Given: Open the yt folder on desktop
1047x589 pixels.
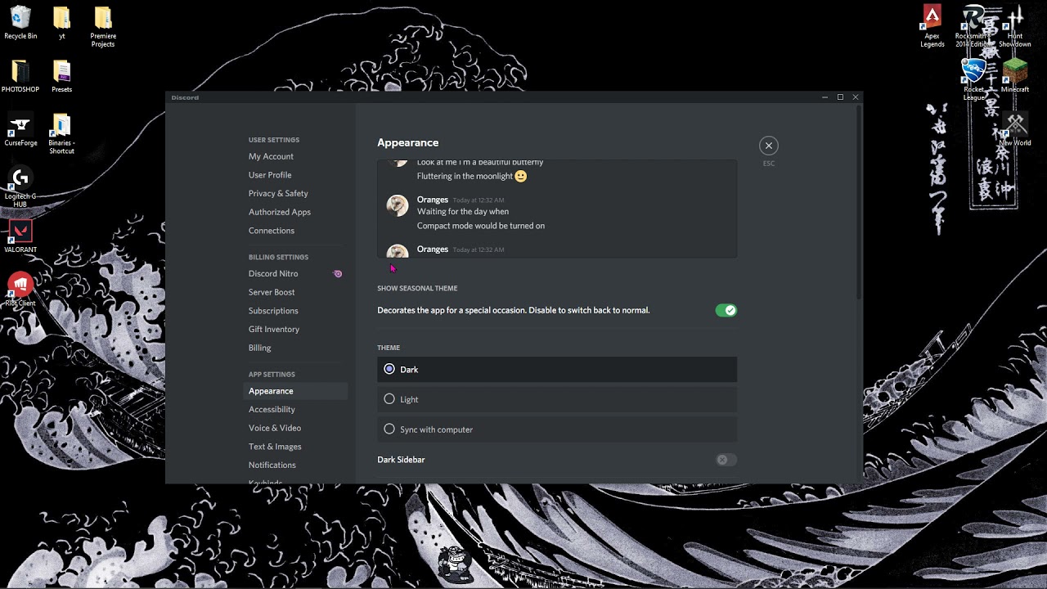Looking at the screenshot, I should pos(61,22).
